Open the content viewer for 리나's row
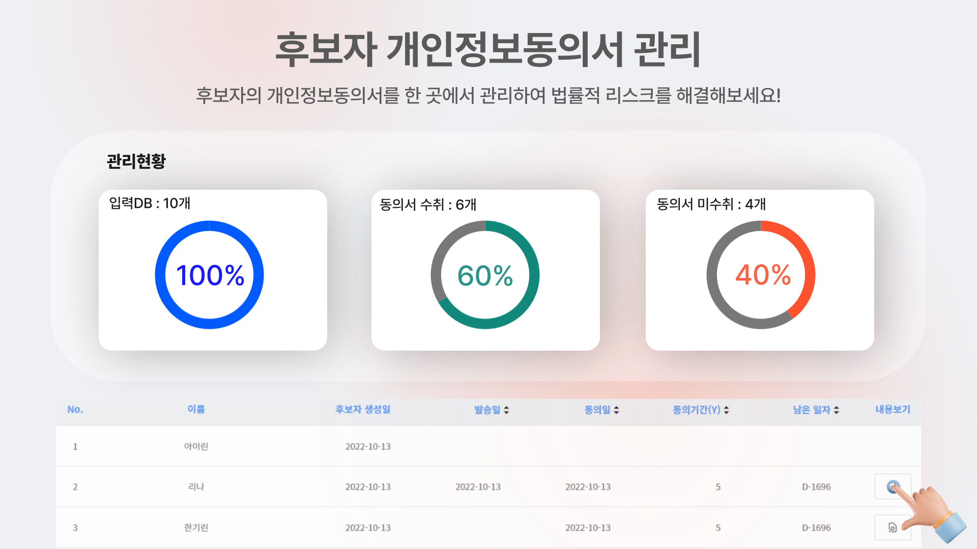The width and height of the screenshot is (977, 549). click(x=893, y=486)
